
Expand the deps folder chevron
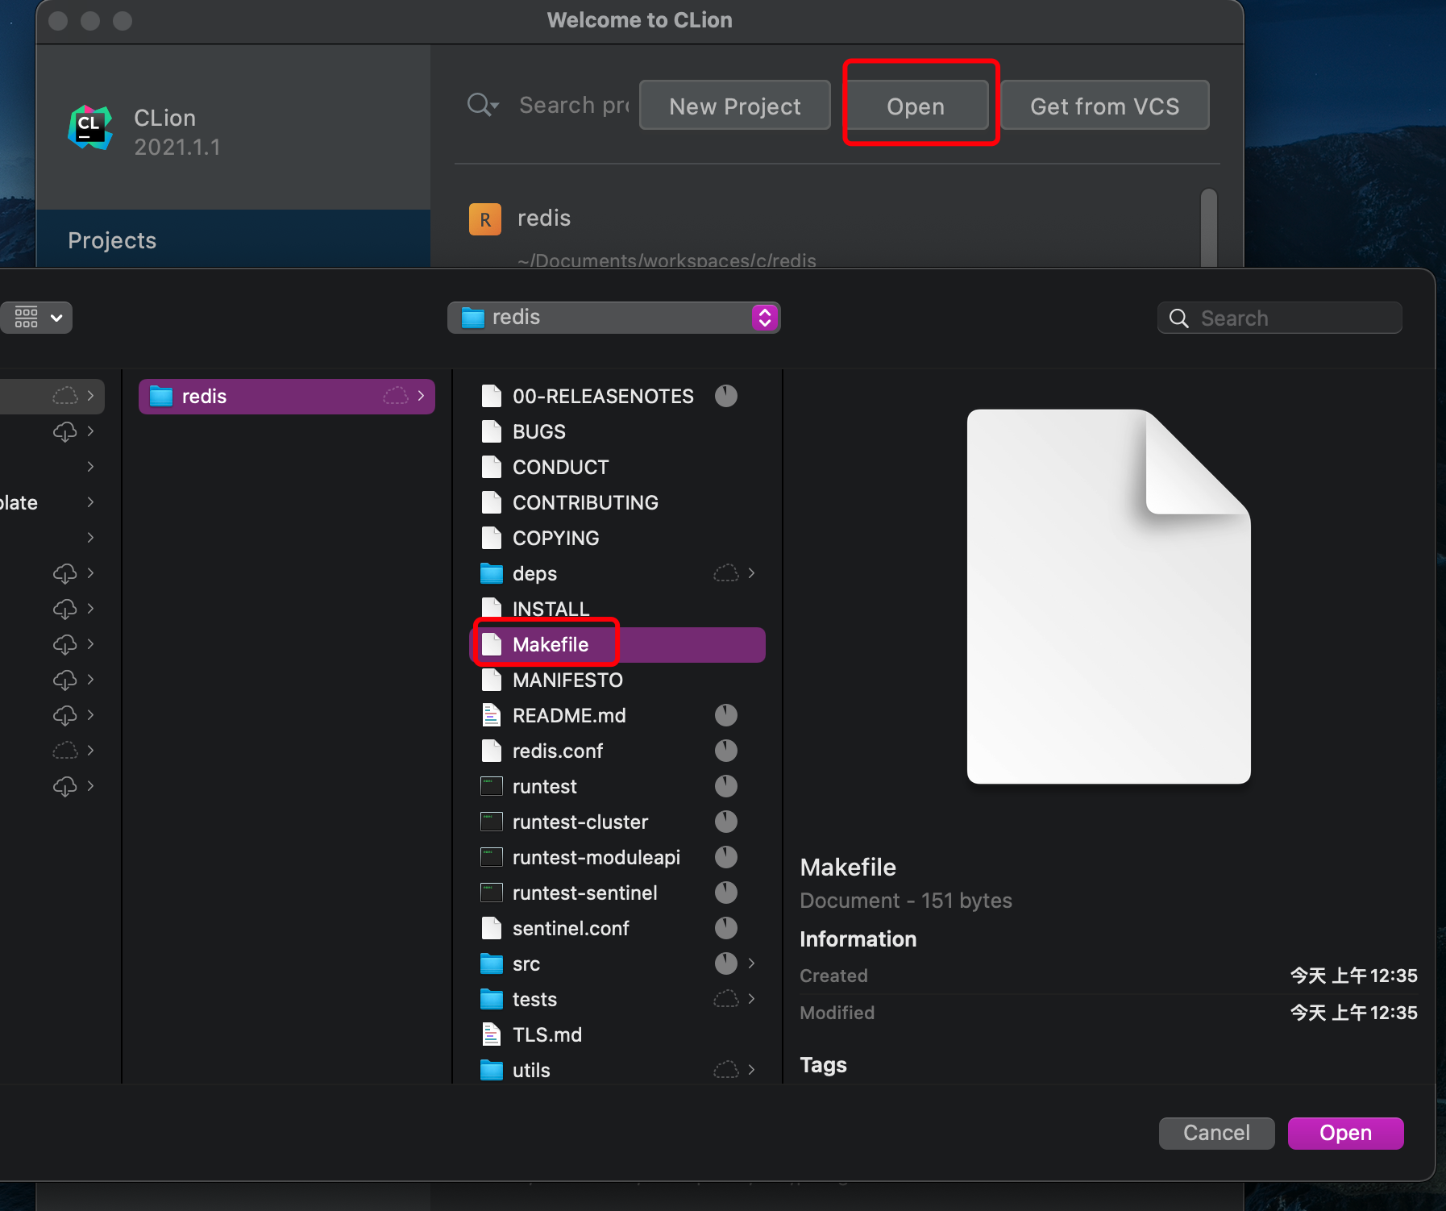coord(751,573)
